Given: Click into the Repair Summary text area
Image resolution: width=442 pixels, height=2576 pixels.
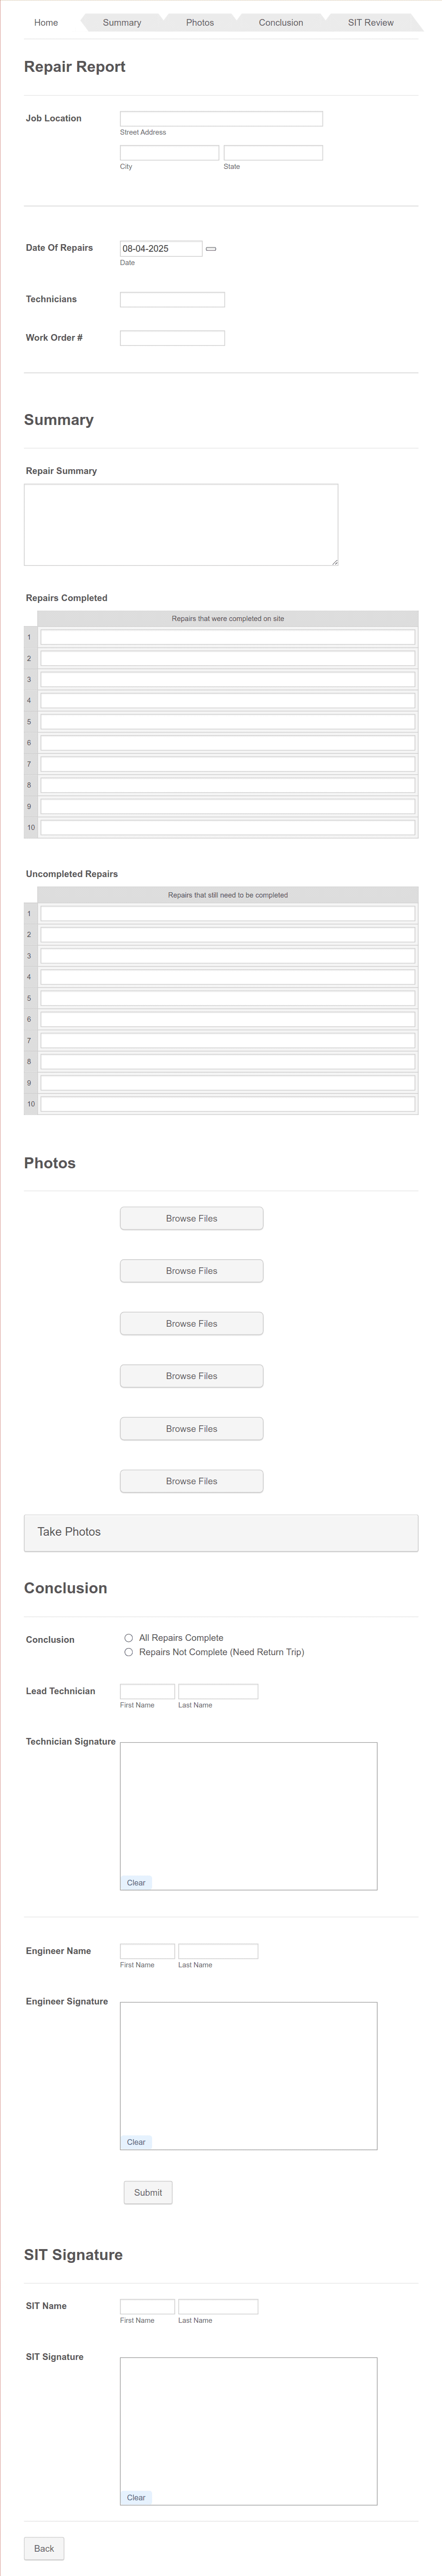Looking at the screenshot, I should (x=181, y=525).
